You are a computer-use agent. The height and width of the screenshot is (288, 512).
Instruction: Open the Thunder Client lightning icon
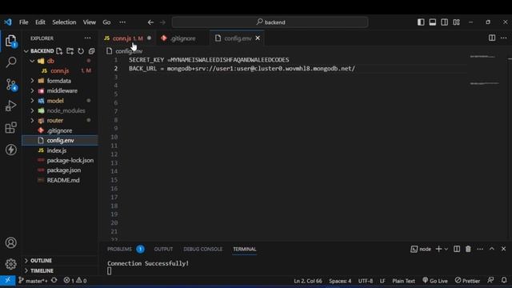click(10, 150)
